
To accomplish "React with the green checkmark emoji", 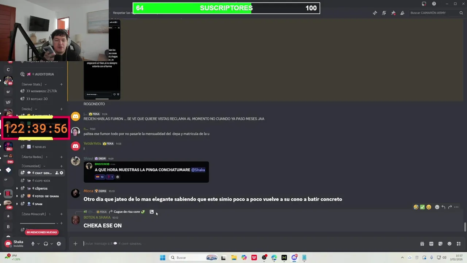I will tap(422, 207).
